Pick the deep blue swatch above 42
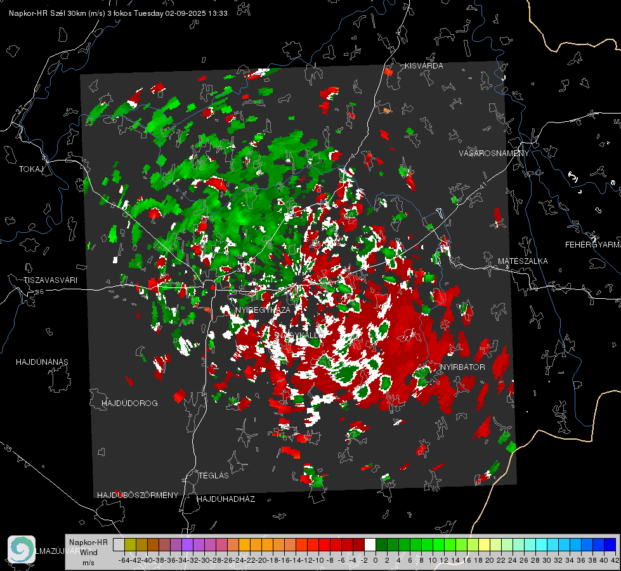The width and height of the screenshot is (621, 571). pyautogui.click(x=610, y=544)
